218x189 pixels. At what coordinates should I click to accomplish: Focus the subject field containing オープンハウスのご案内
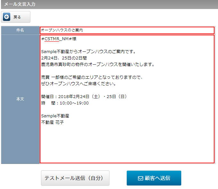(127, 30)
